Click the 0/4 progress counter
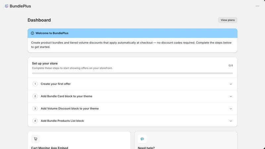This screenshot has width=265, height=149. coord(231,65)
